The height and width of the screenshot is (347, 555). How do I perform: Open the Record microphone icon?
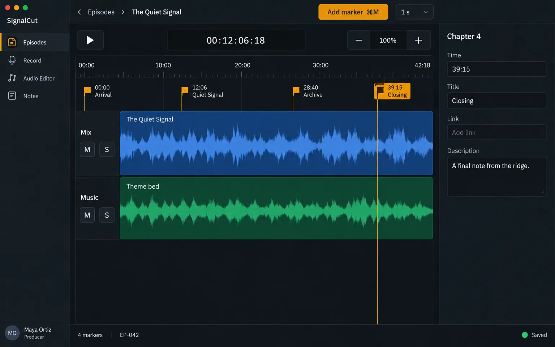tap(12, 60)
